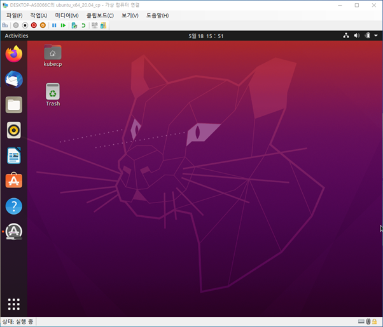
Task: Open LibreOffice Writer from the dock
Action: coord(14,156)
